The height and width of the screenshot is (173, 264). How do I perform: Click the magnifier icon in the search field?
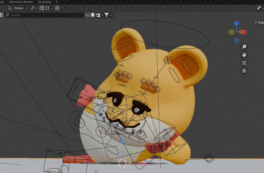click(7, 15)
